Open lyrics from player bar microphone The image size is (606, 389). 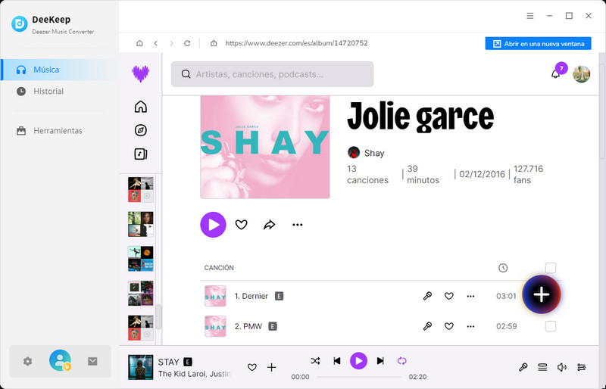pyautogui.click(x=523, y=367)
